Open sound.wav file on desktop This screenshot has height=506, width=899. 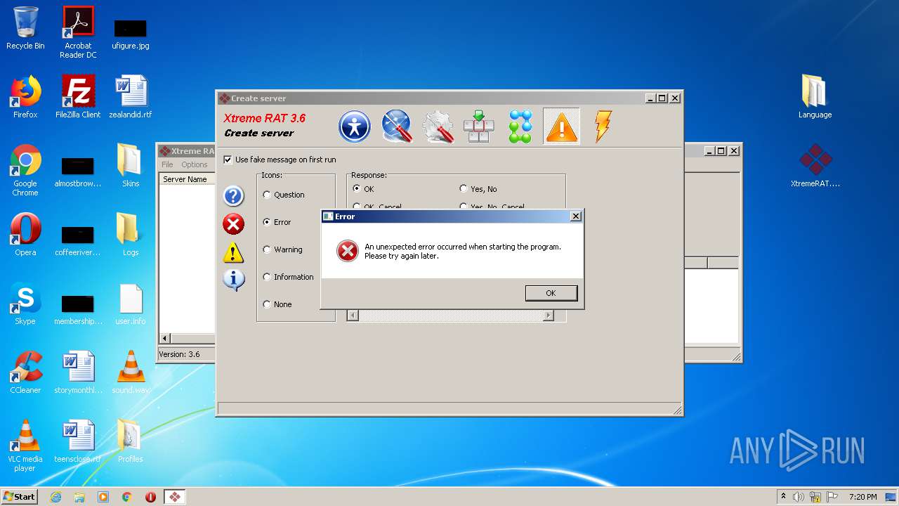point(131,372)
